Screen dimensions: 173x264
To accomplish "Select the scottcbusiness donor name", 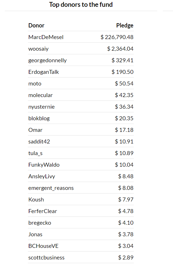I will pyautogui.click(x=46, y=257).
